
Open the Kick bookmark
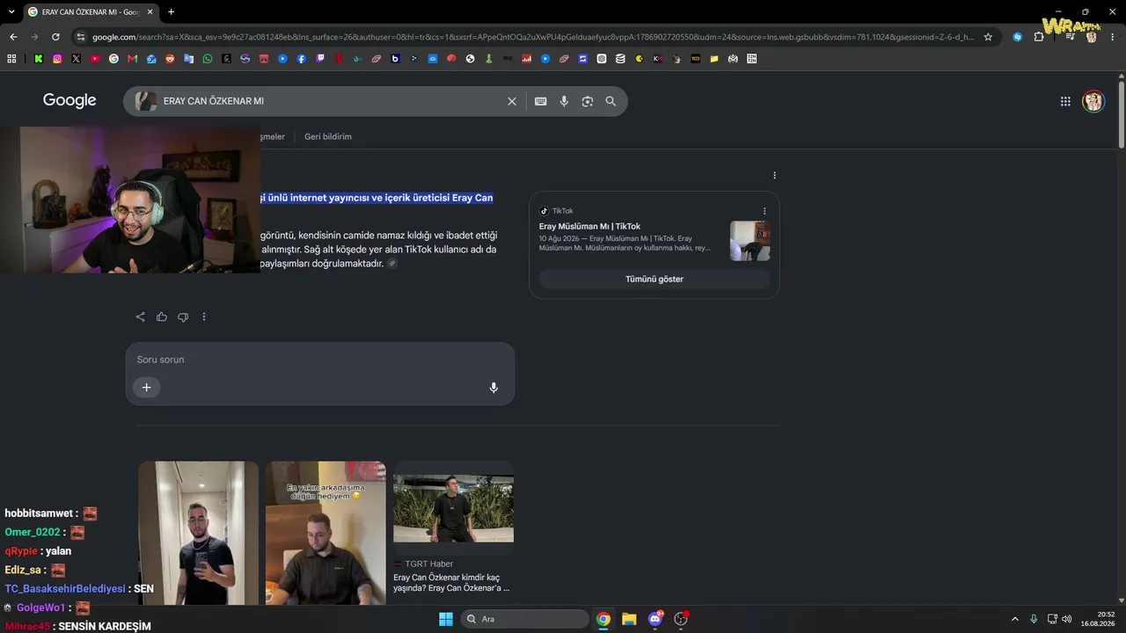click(39, 59)
